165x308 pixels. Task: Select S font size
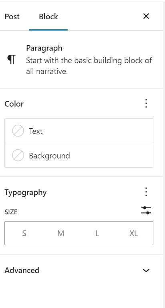click(24, 233)
